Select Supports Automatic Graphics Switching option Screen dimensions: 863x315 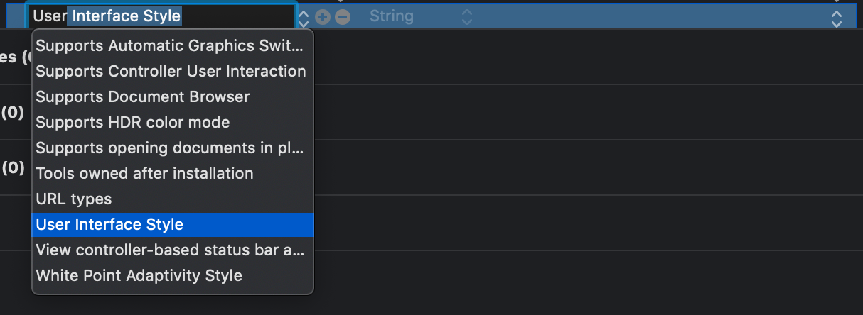pos(171,46)
